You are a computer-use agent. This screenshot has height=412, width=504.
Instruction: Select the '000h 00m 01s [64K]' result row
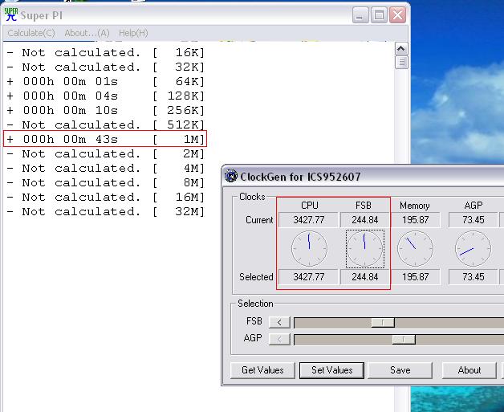coord(105,81)
